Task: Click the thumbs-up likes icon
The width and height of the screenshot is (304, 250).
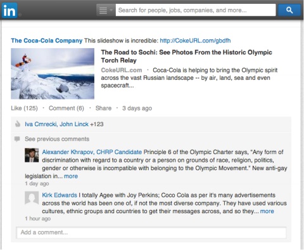Action: (18, 124)
